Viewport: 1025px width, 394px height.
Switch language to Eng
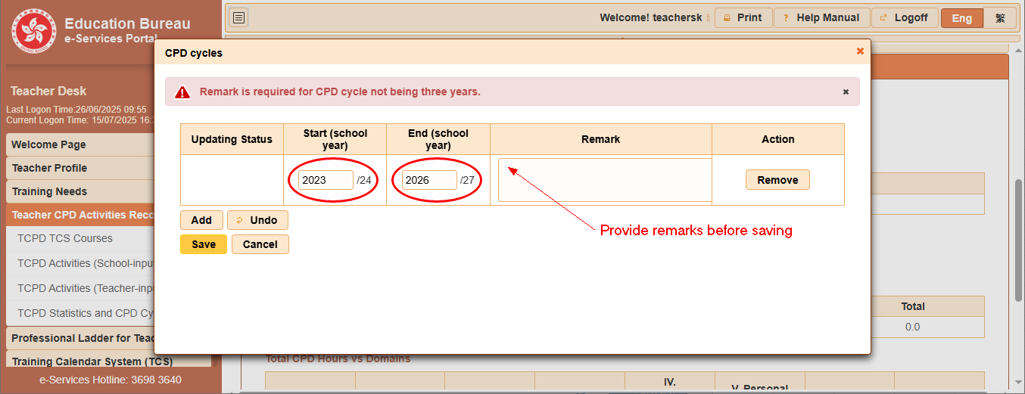click(962, 18)
